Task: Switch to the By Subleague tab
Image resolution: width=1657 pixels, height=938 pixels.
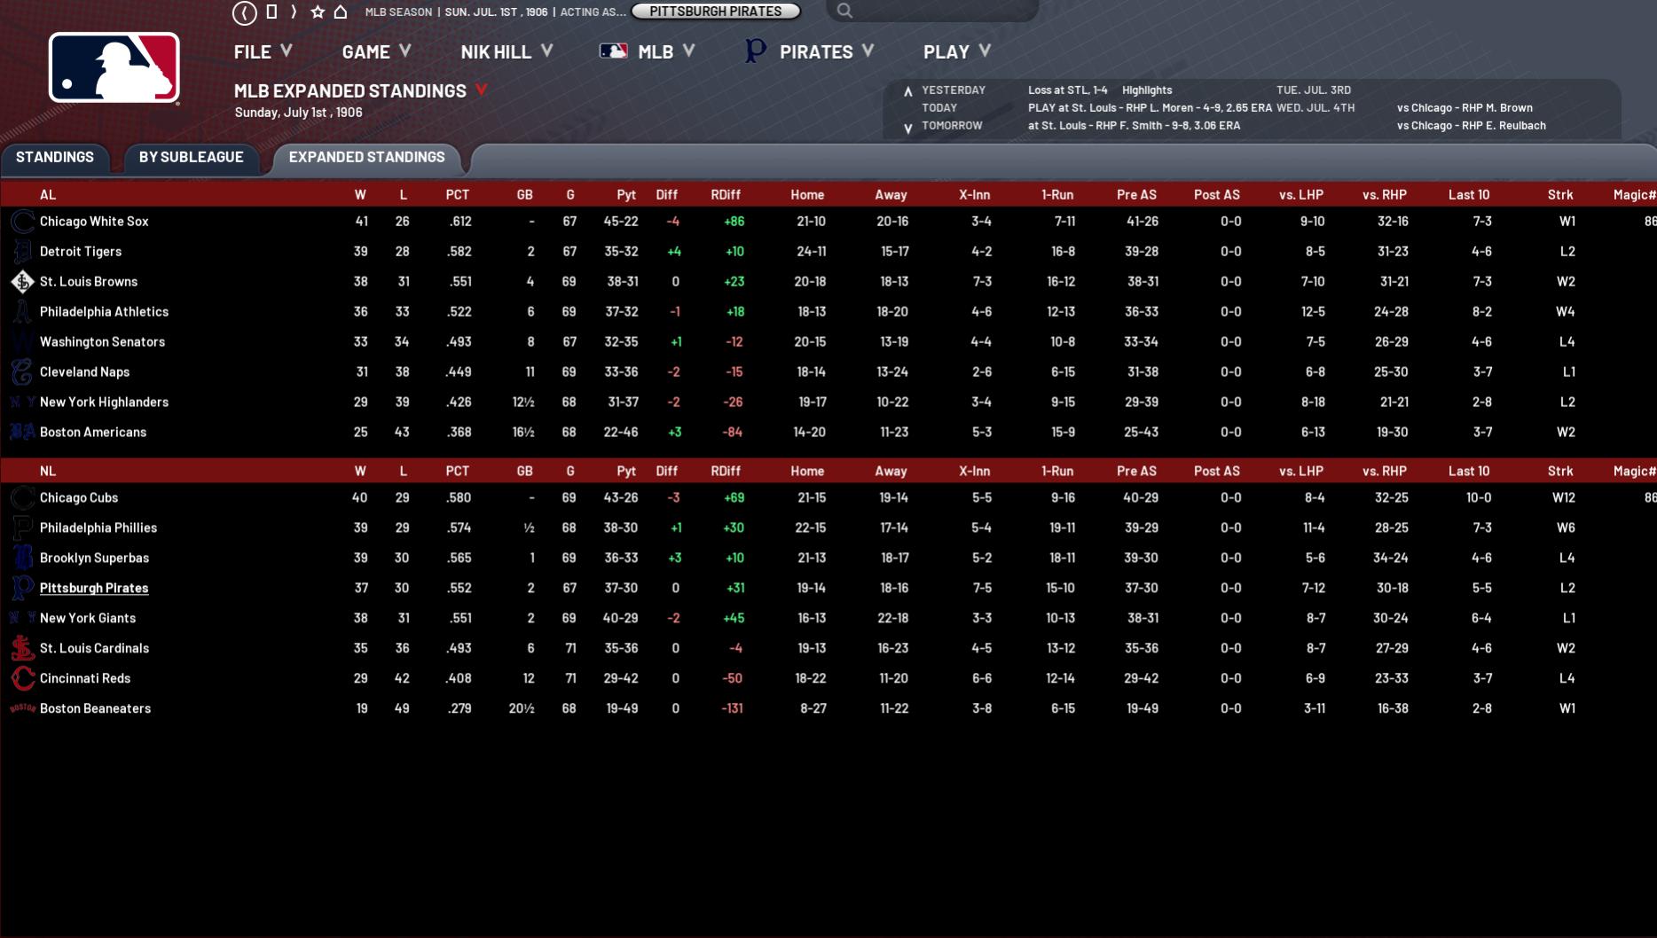Action: point(191,157)
